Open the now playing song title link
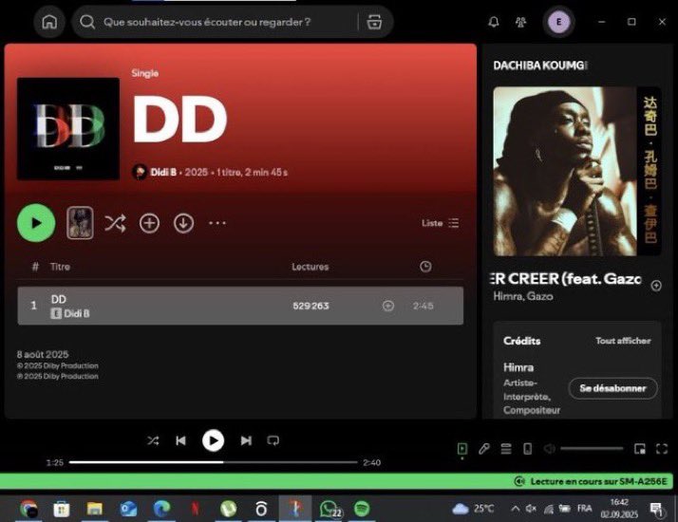Screen dimensions: 678x522 point(566,279)
